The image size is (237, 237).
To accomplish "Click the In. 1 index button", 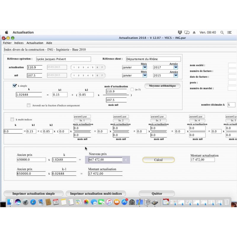I will (82, 120).
